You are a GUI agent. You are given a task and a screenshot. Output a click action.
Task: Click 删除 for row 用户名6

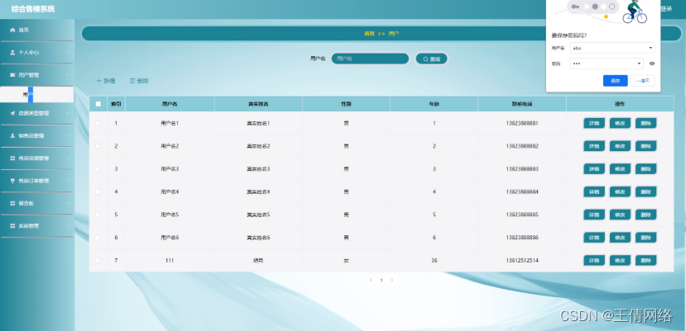pos(645,238)
